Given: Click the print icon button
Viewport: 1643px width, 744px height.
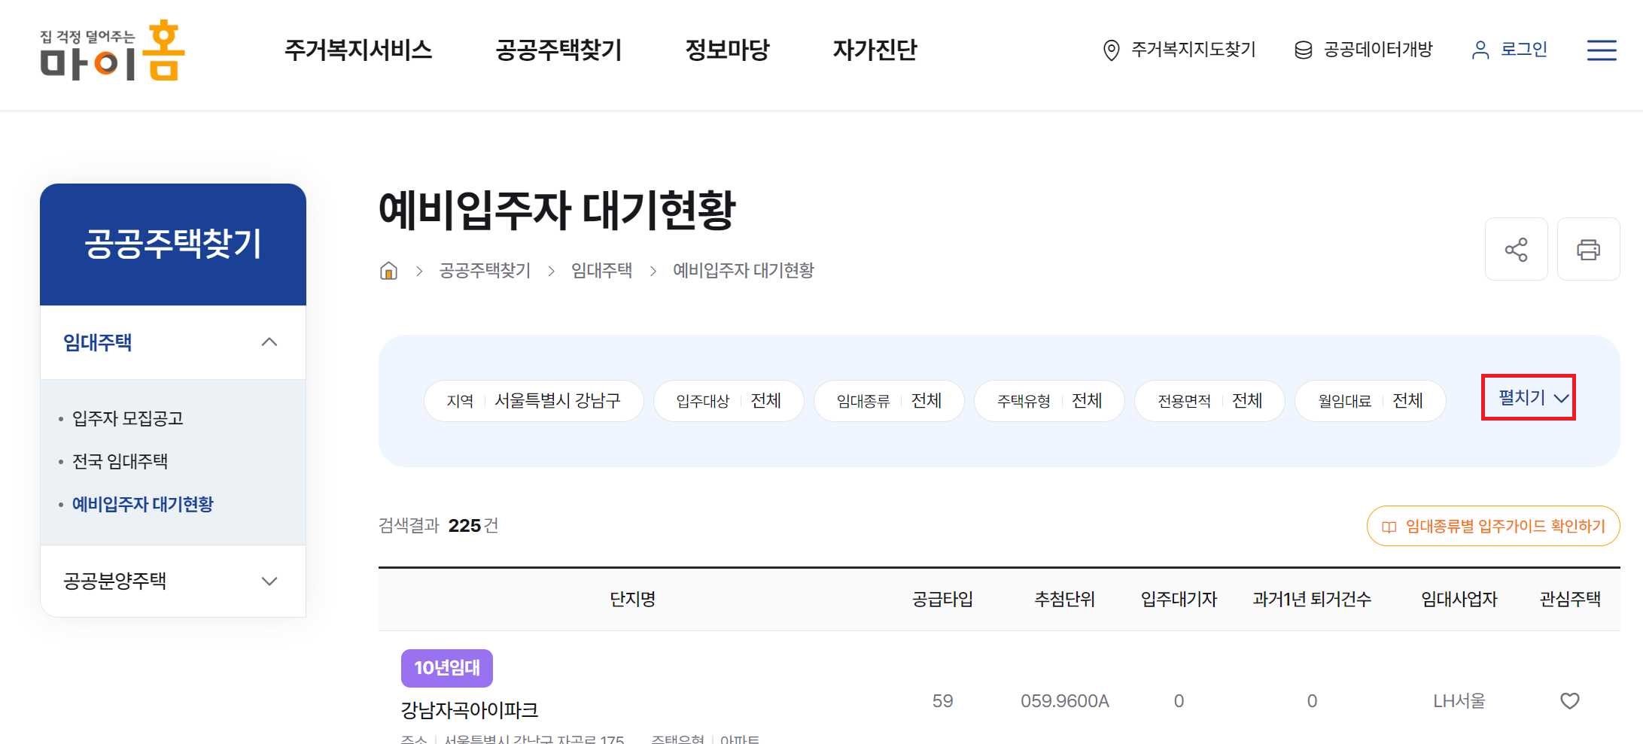Looking at the screenshot, I should pyautogui.click(x=1588, y=249).
